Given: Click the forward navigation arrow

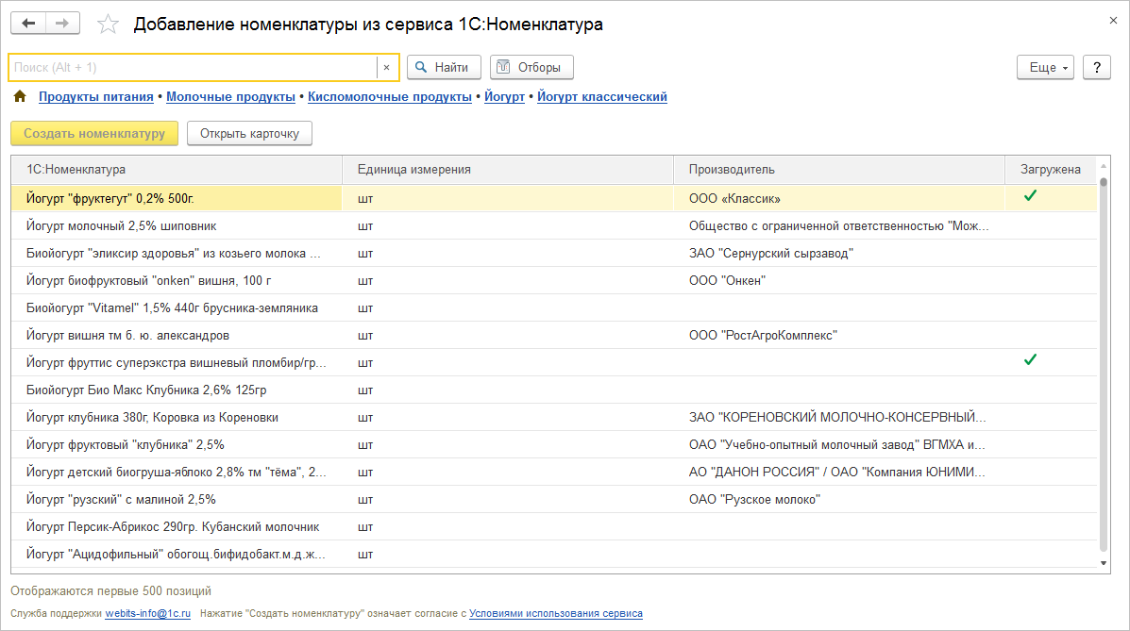Looking at the screenshot, I should 62,24.
